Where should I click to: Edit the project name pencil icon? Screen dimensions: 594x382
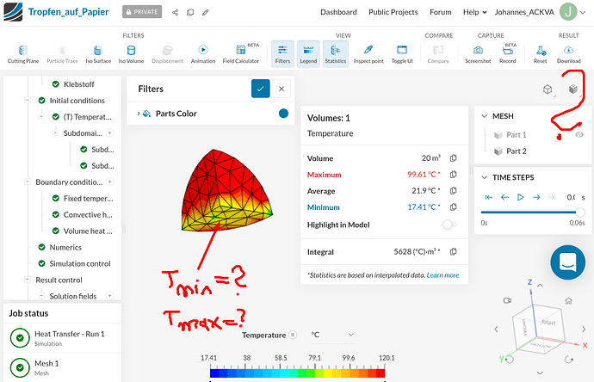[x=206, y=13]
